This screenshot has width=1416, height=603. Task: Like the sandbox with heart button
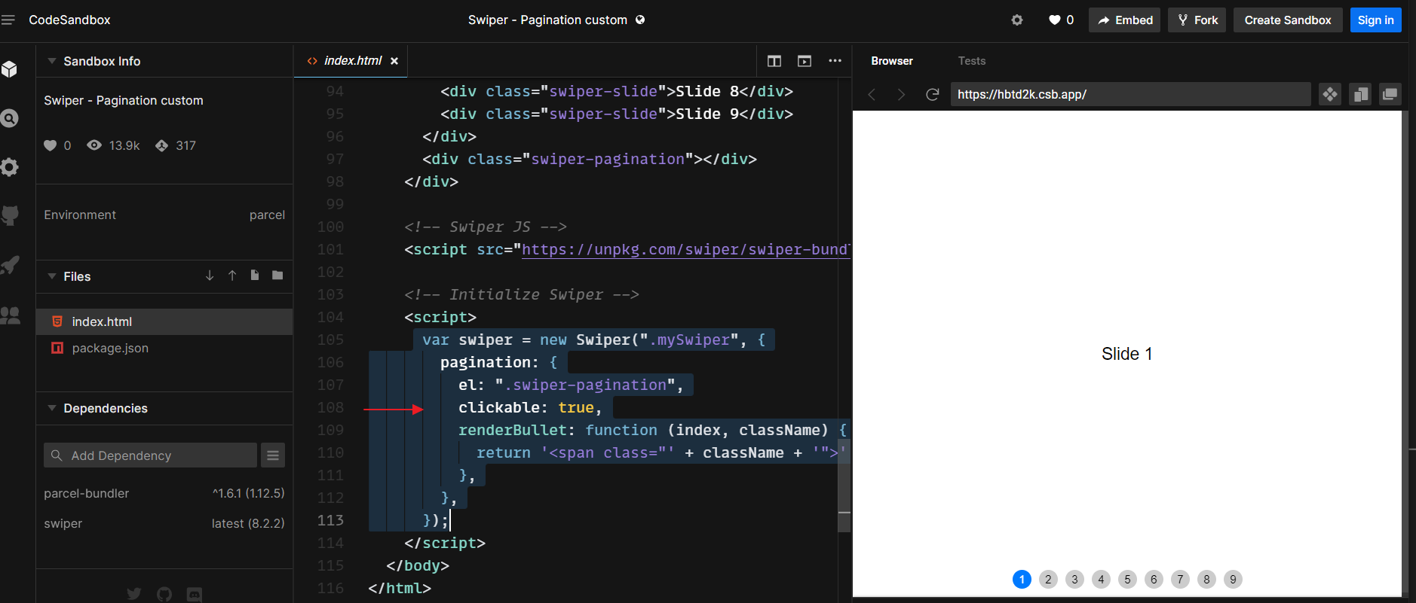pyautogui.click(x=1061, y=20)
